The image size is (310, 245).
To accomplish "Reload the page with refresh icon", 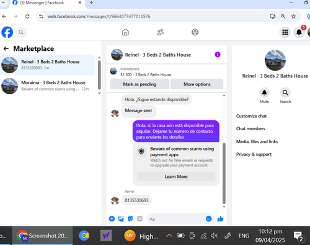I will [x=27, y=16].
